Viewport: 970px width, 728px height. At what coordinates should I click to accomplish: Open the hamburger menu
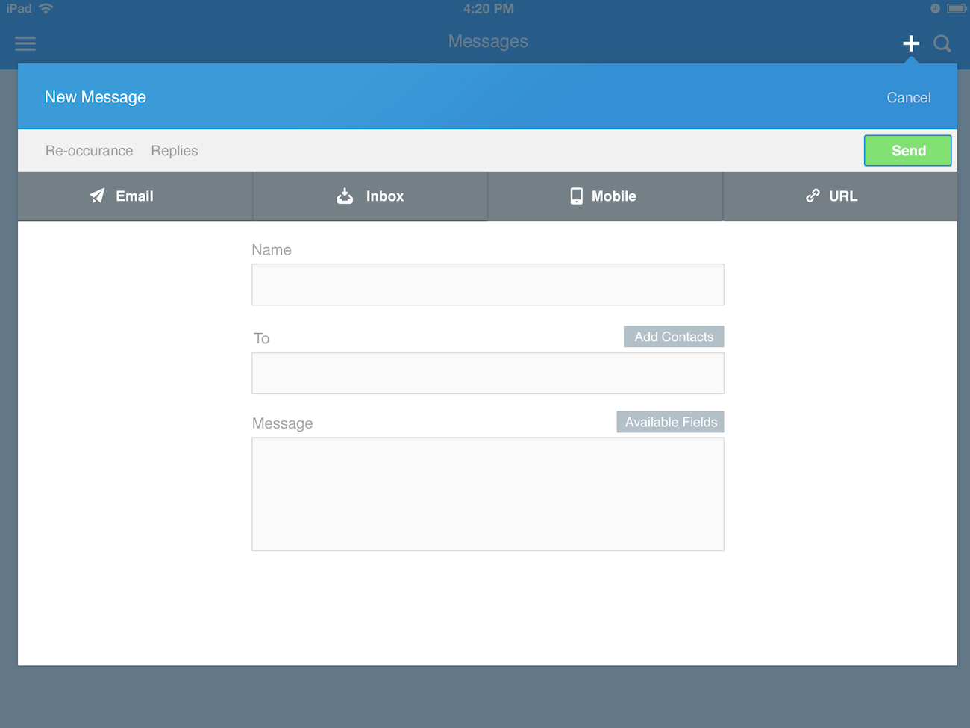click(25, 43)
